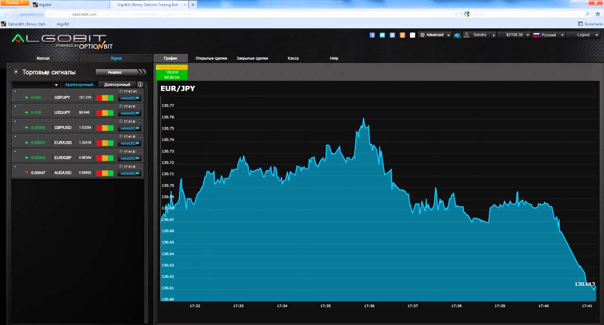604x325 pixels.
Task: Toggle the blue indicator on USD/JPY row
Action: [x=15, y=106]
